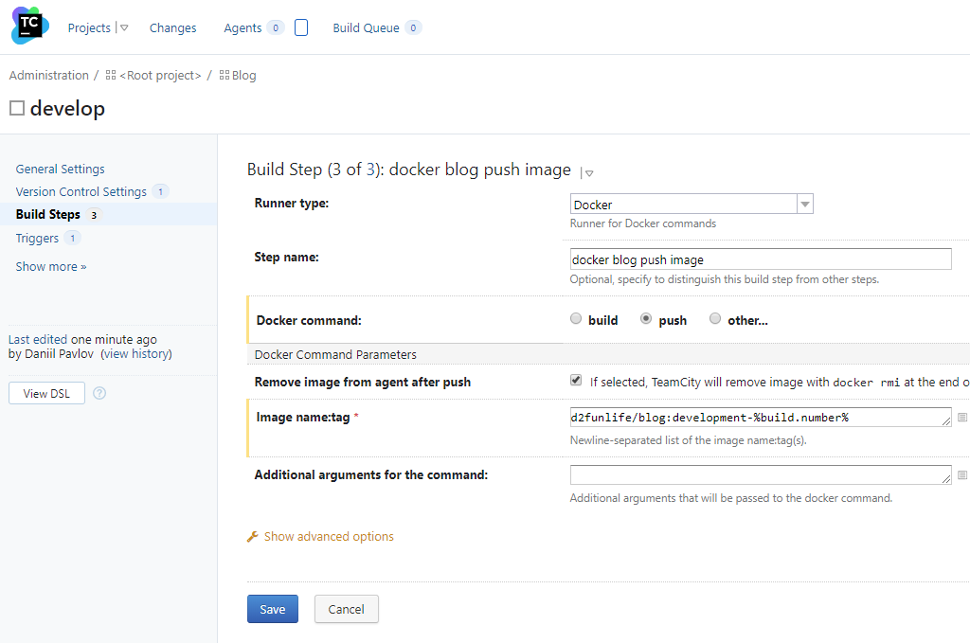Expand the Projects dropdown in the header
Screen dimensions: 970x643
point(121,27)
